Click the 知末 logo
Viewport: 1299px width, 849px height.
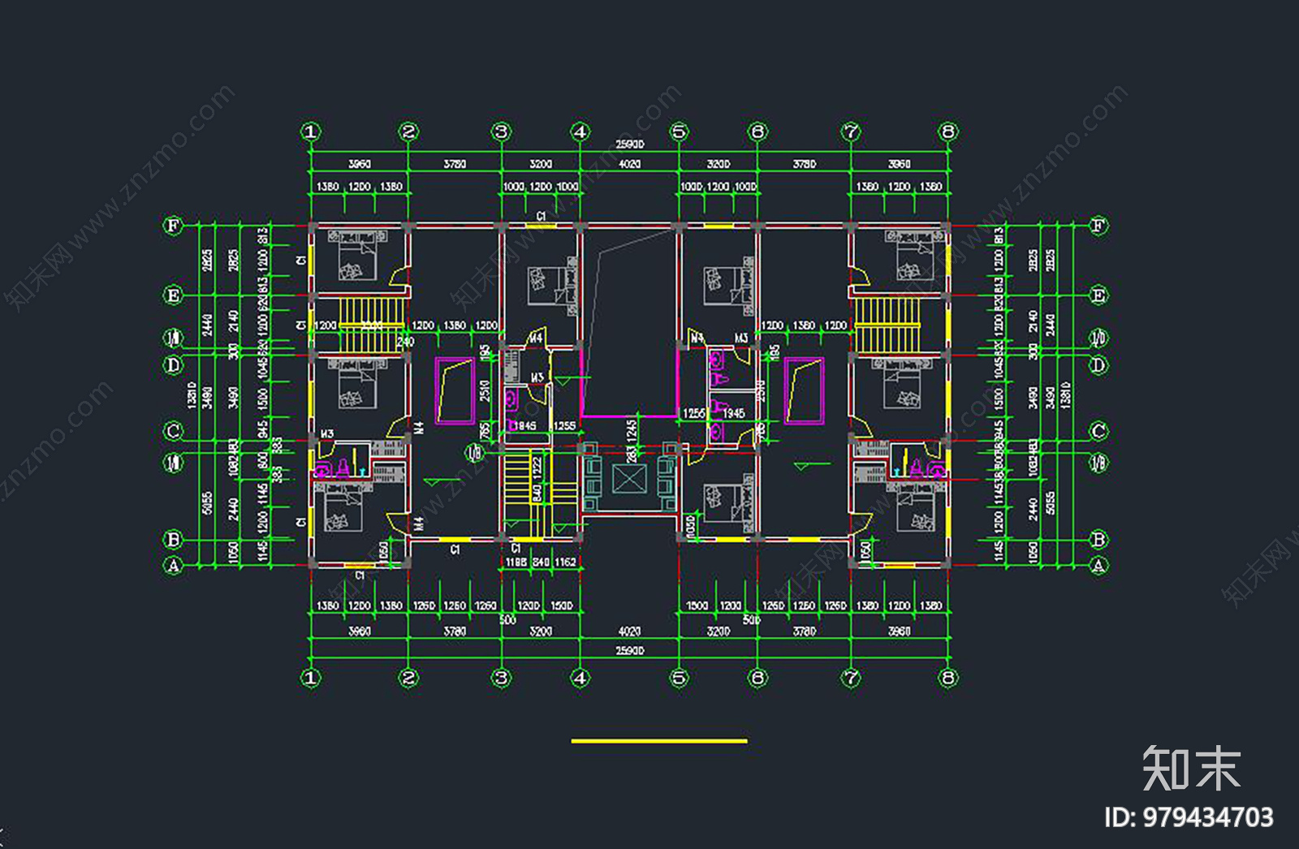[1191, 768]
